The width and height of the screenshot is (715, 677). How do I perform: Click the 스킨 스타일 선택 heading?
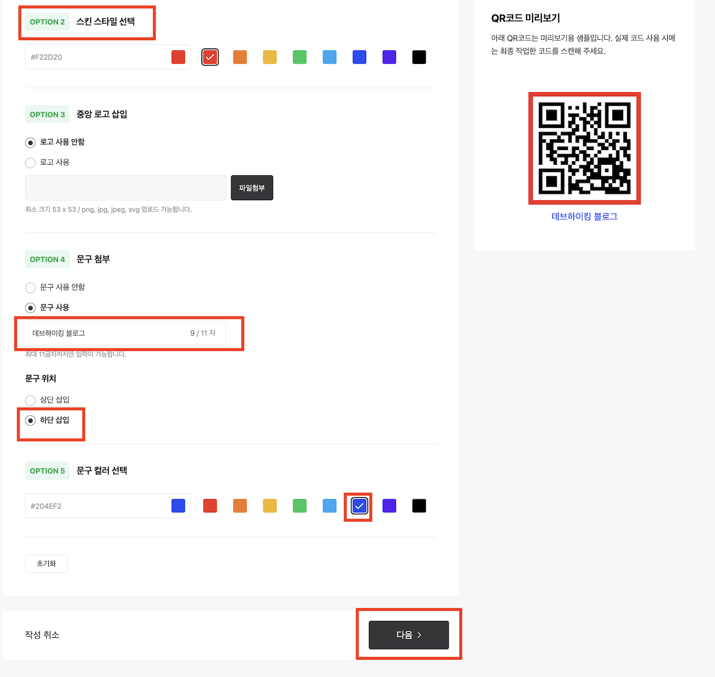click(106, 22)
